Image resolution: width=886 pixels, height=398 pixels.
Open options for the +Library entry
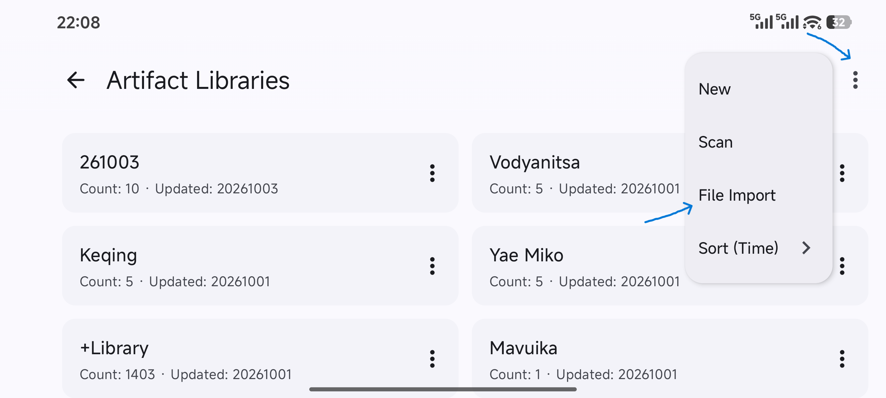pos(432,359)
